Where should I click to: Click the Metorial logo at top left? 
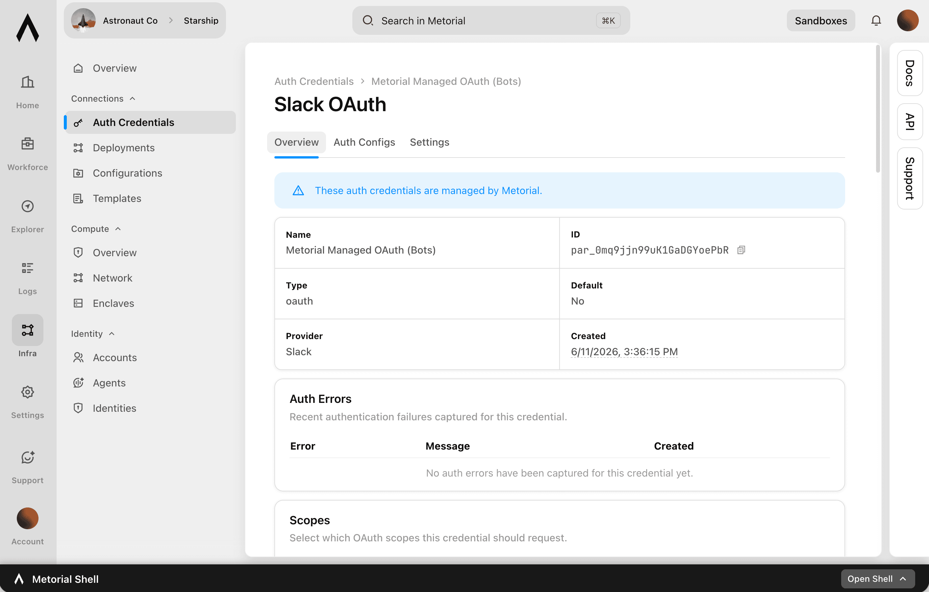pyautogui.click(x=28, y=27)
